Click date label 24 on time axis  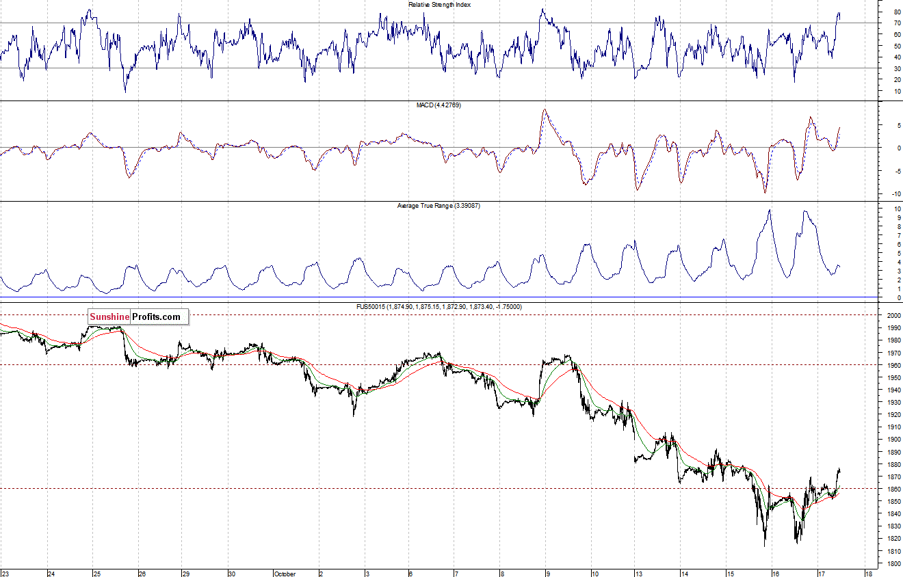tap(51, 574)
